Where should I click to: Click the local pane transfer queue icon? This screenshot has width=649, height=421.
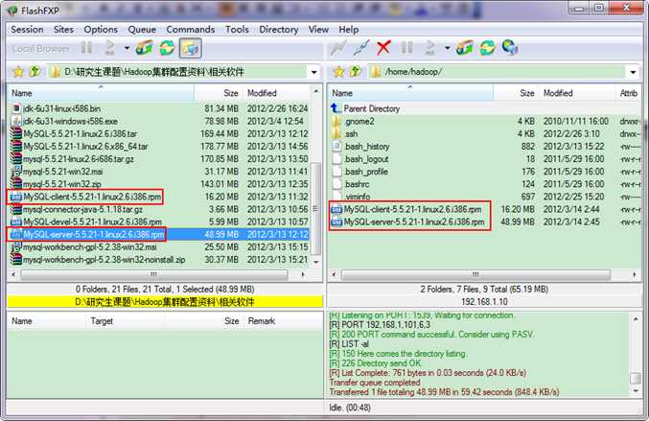109,48
